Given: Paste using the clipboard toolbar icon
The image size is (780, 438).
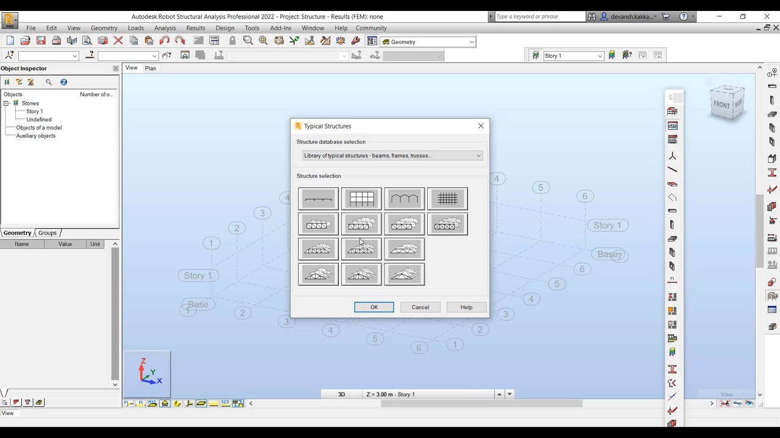Looking at the screenshot, I should pyautogui.click(x=149, y=41).
